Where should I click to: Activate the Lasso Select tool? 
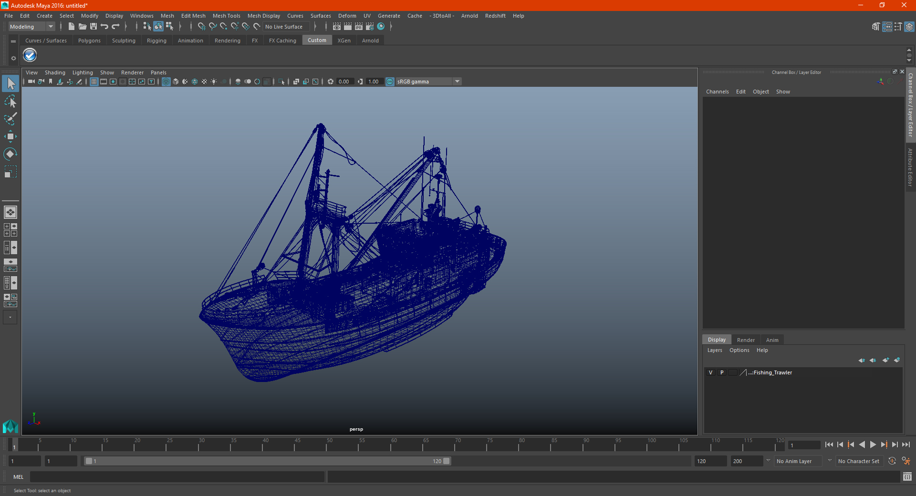[x=10, y=101]
